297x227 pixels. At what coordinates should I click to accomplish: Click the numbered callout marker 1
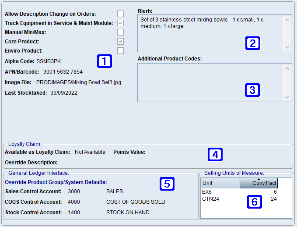coord(105,60)
